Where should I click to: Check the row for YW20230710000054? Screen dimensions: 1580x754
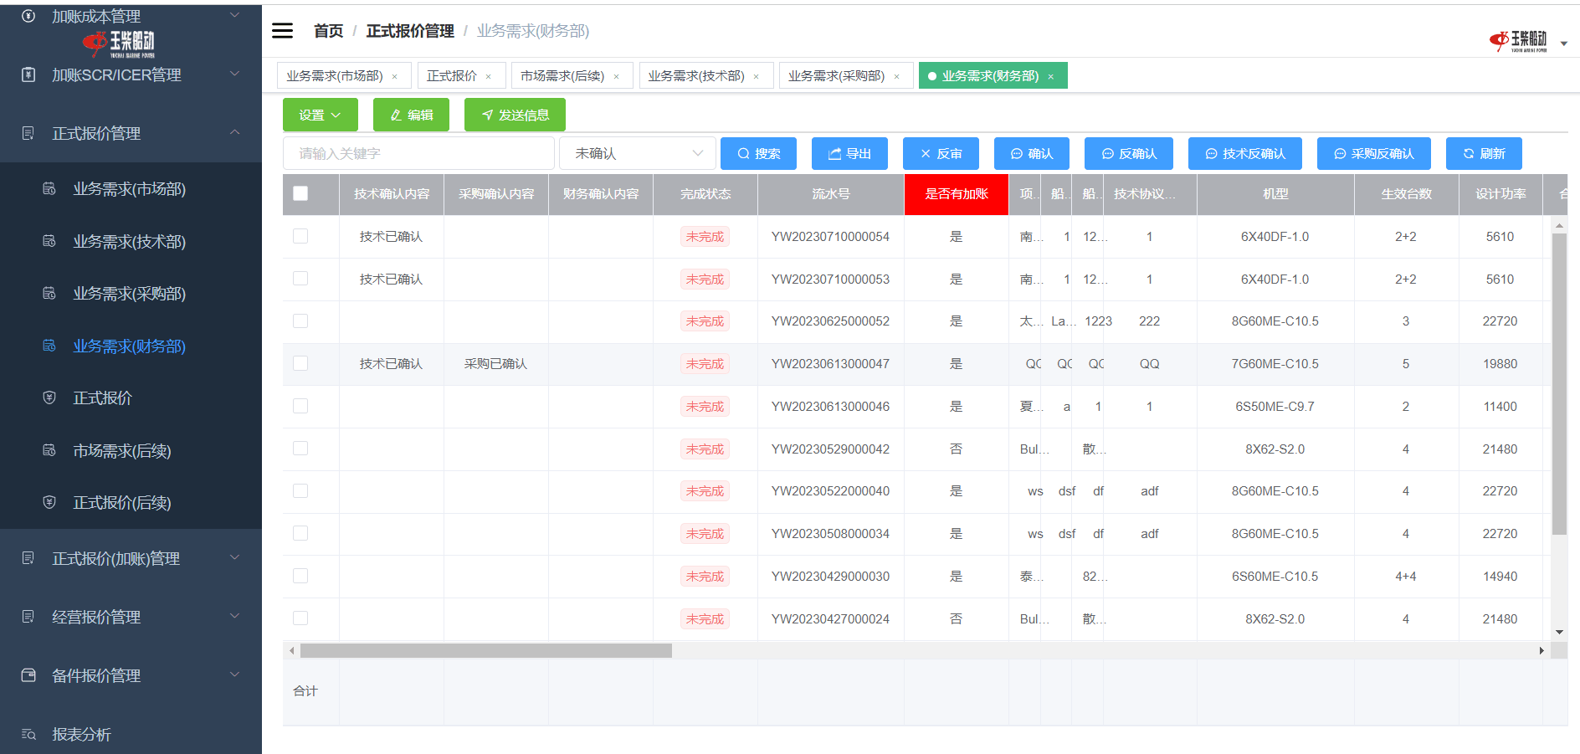coord(300,237)
